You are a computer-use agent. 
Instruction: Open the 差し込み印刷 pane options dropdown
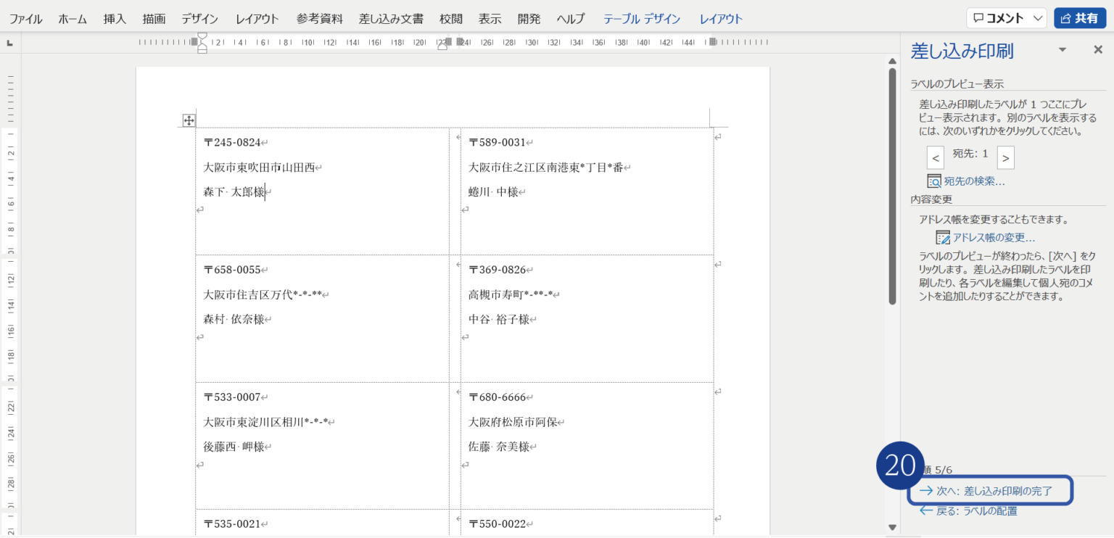point(1063,50)
